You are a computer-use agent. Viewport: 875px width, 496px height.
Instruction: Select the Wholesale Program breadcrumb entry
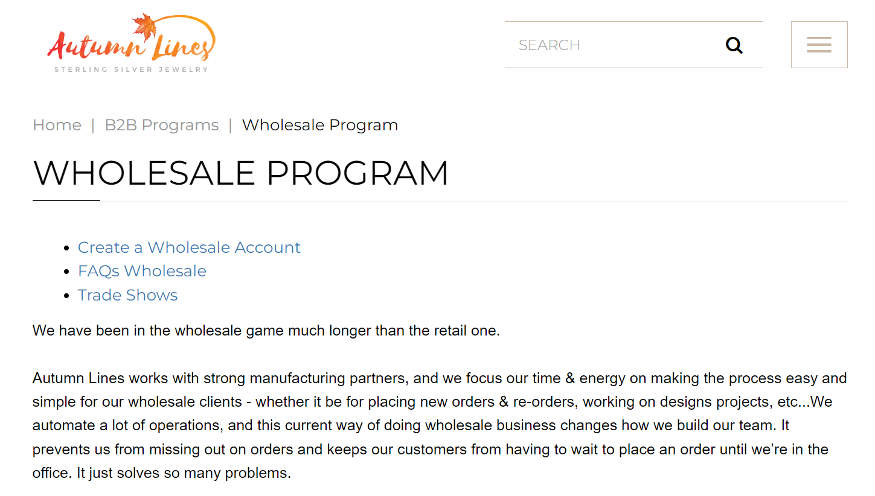click(x=319, y=125)
